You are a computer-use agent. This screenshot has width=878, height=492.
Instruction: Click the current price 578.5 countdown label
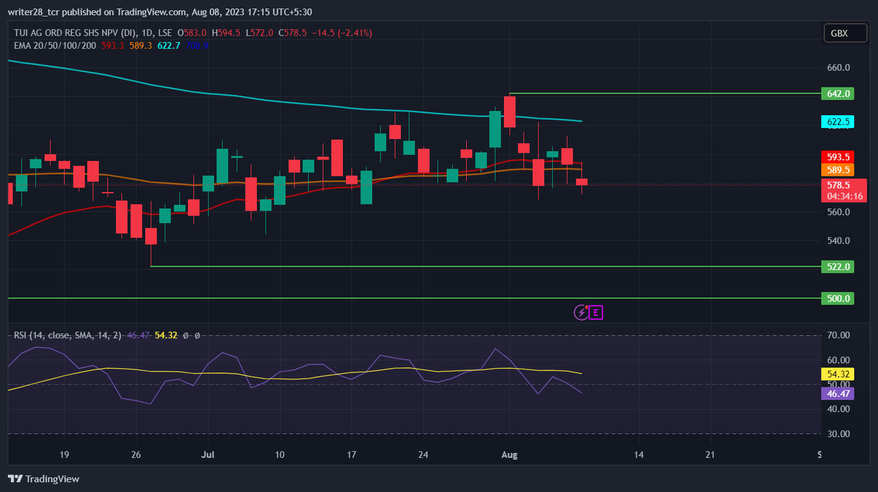(844, 190)
